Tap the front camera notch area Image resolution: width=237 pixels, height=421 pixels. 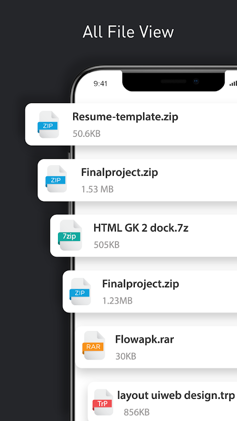pyautogui.click(x=174, y=81)
